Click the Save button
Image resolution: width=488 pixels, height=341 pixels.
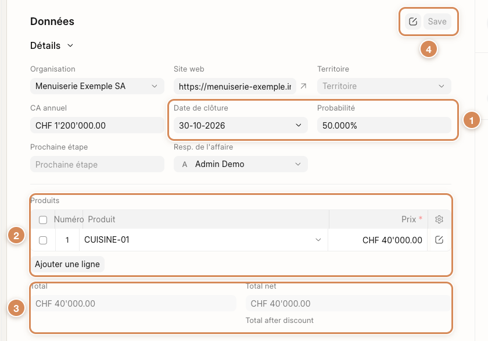[437, 22]
